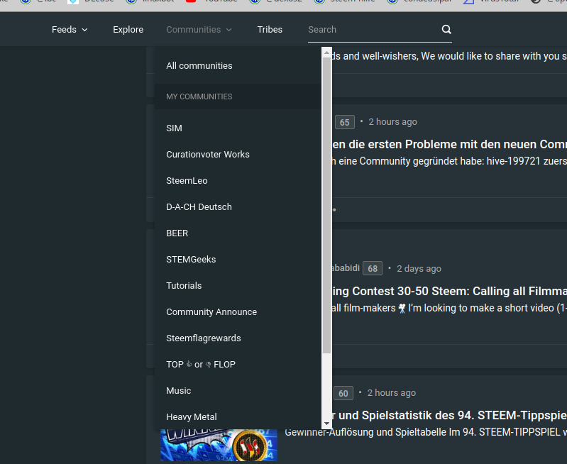Click the reputation badge showing 65
Screen dimensions: 567x464
pos(344,122)
